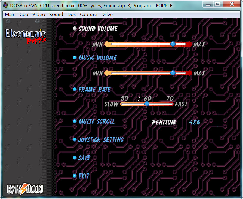Close the DOSBox window
Viewport: 243px width, 199px height.
tap(232, 4)
